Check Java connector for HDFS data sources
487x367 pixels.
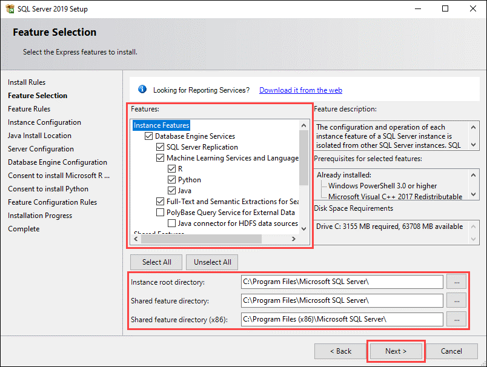point(171,223)
